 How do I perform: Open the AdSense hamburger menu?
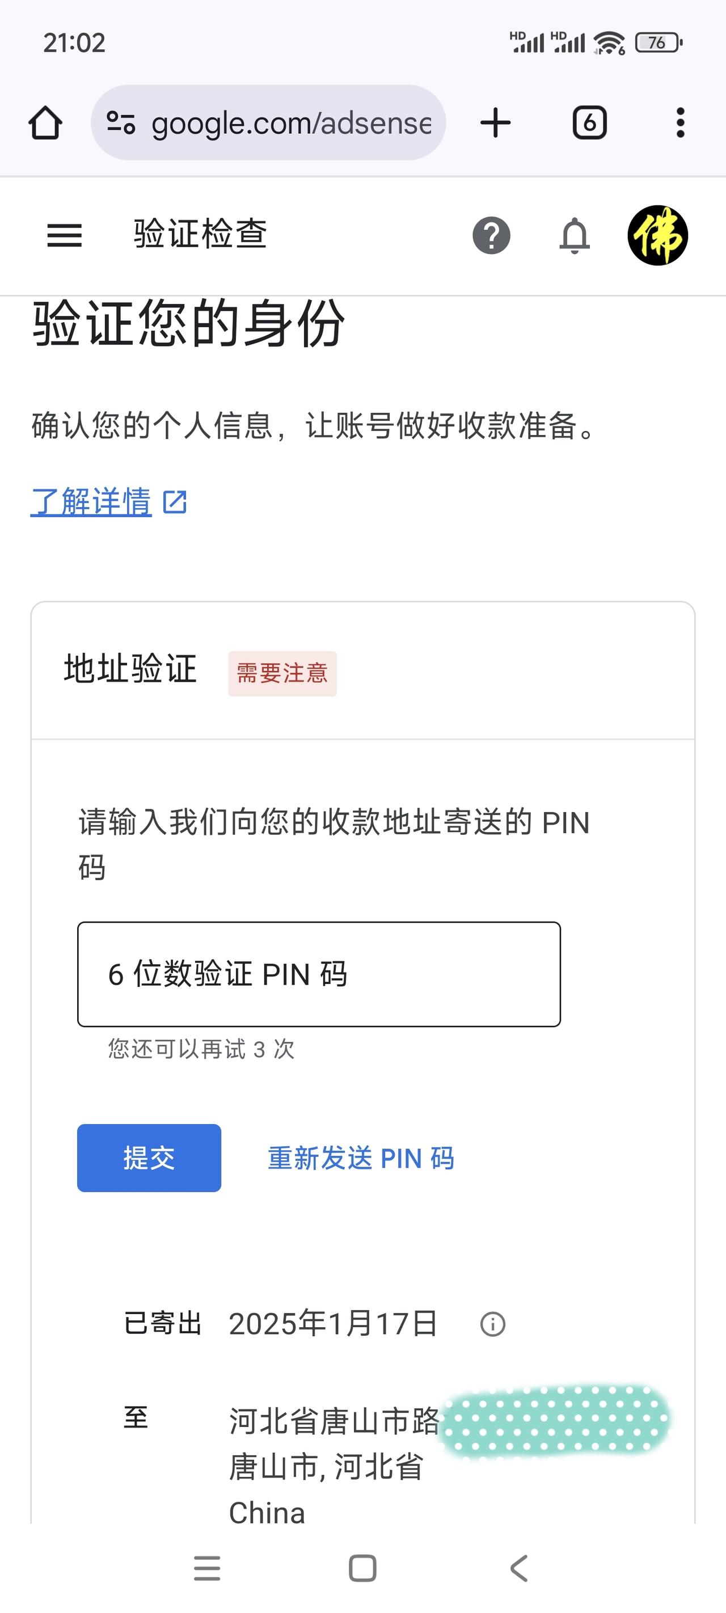pos(65,235)
